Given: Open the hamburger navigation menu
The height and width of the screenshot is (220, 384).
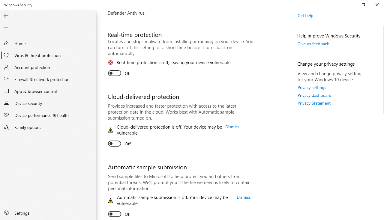Looking at the screenshot, I should pyautogui.click(x=6, y=29).
